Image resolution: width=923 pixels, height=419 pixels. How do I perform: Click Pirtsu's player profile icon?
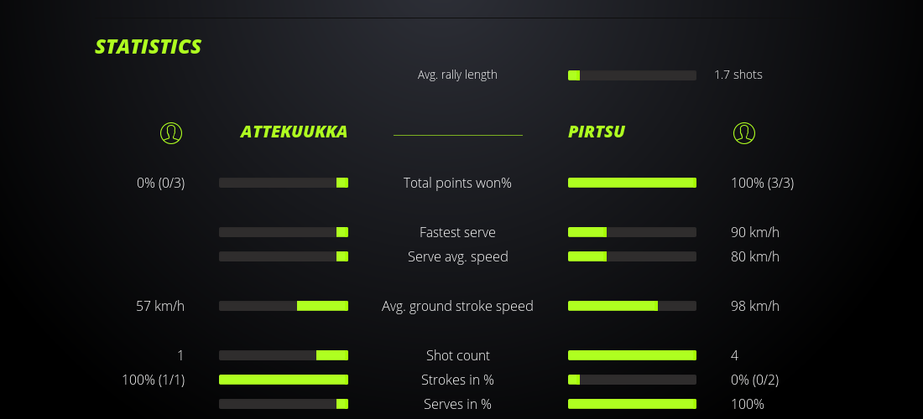coord(743,132)
